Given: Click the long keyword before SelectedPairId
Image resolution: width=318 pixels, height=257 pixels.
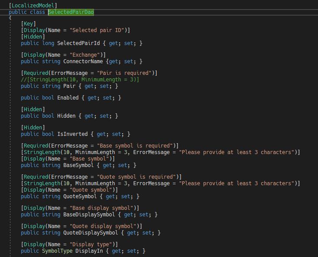Looking at the screenshot, I should point(48,43).
